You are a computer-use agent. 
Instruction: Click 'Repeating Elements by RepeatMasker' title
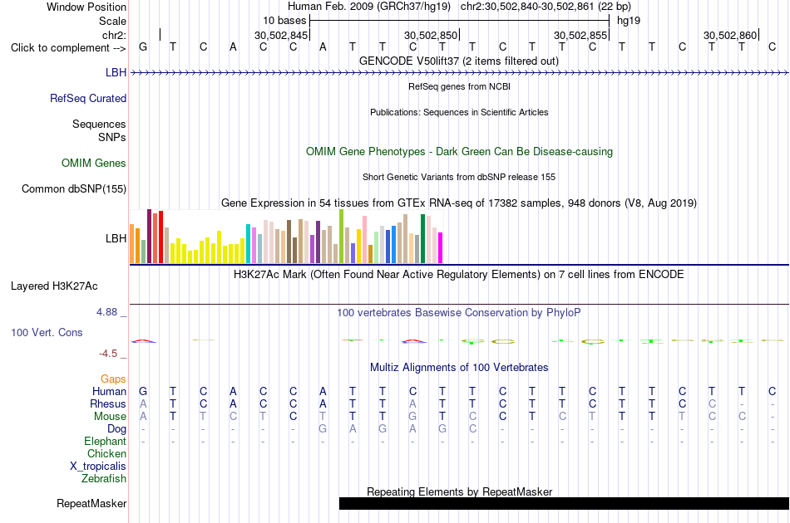coord(460,491)
